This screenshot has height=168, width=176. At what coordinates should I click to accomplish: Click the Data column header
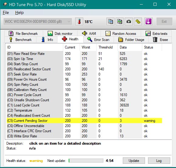[x=130, y=47]
